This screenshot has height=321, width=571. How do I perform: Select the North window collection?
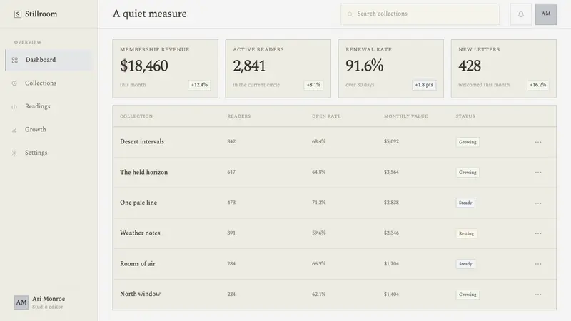(140, 294)
